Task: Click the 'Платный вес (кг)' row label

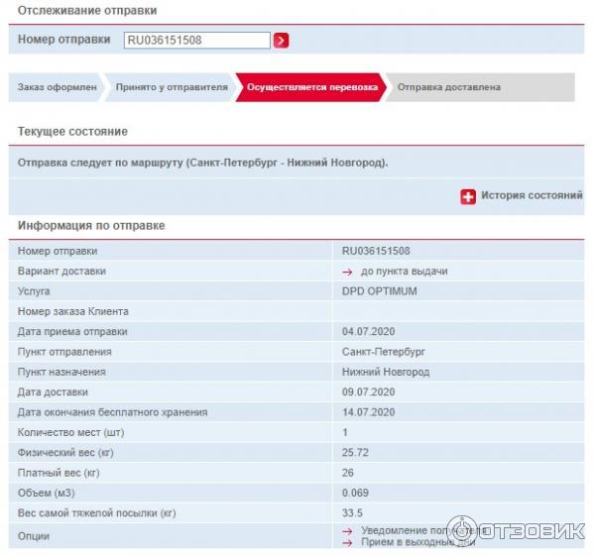Action: coord(59,473)
